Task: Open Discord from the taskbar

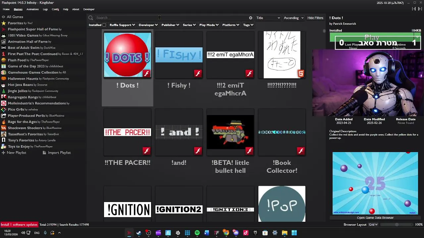Action: [236, 233]
